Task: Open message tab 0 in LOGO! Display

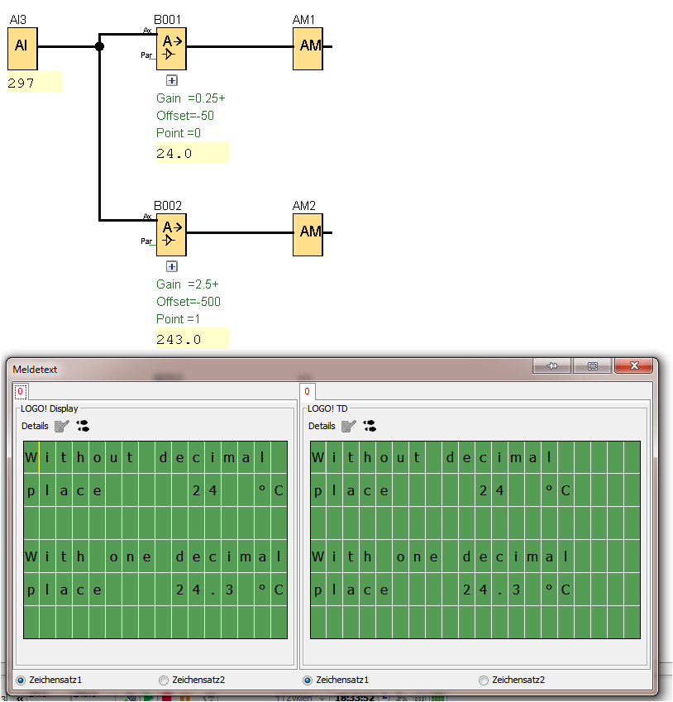Action: (20, 391)
